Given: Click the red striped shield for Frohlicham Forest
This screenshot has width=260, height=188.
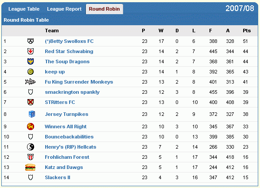Looking at the screenshot, I should point(31,157).
